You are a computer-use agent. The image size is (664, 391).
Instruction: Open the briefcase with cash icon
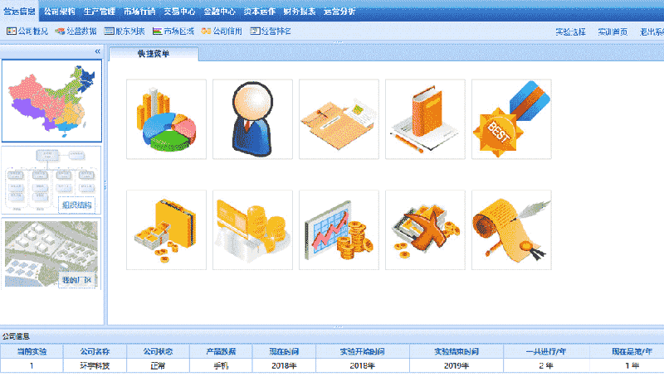coord(166,229)
